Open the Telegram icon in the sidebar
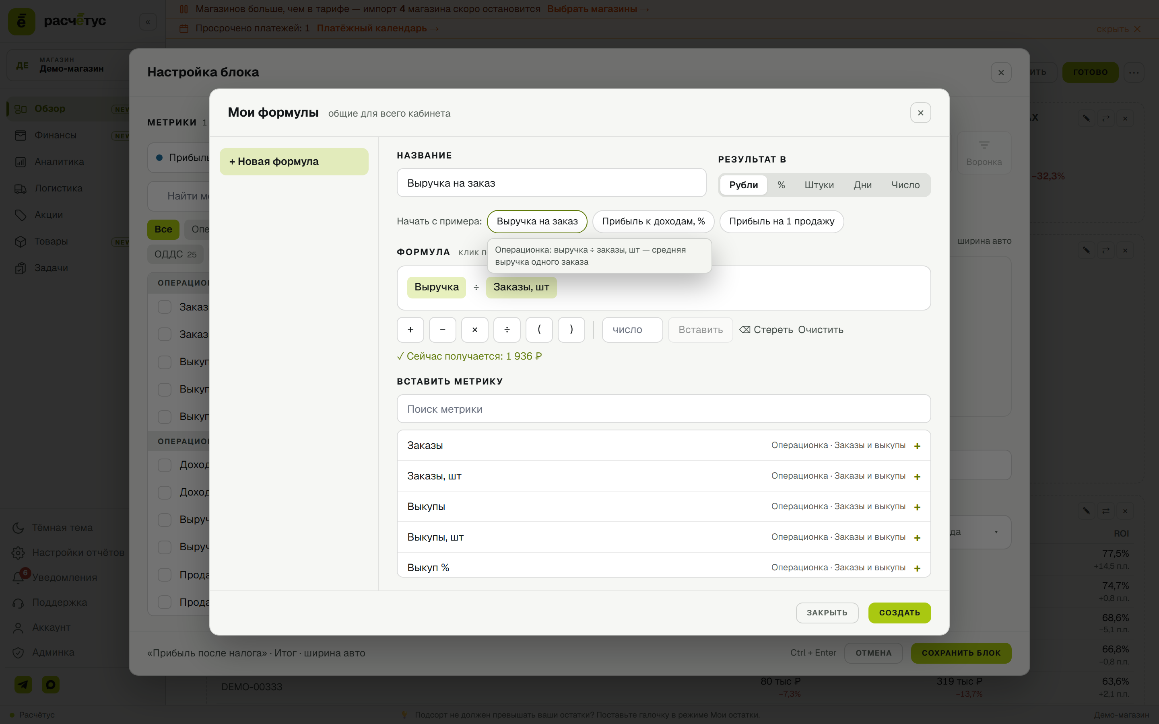Screen dimensions: 1159x724 (x=23, y=684)
